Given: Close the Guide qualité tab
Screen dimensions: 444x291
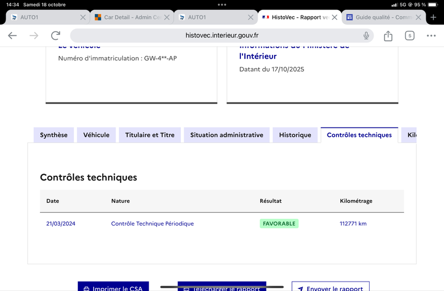Looking at the screenshot, I should (418, 17).
